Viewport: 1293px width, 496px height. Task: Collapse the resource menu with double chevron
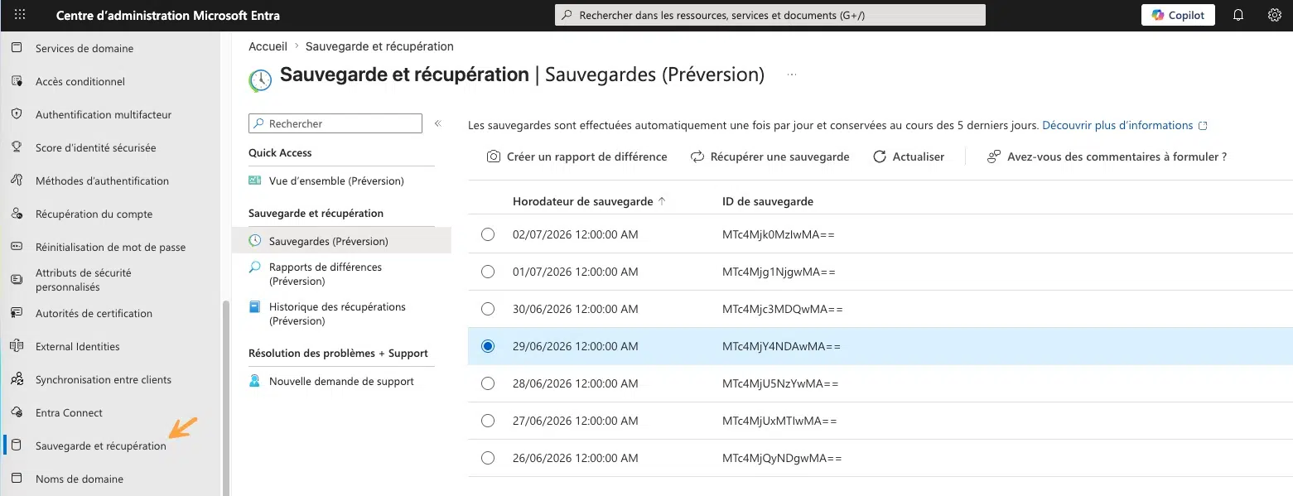pyautogui.click(x=438, y=123)
